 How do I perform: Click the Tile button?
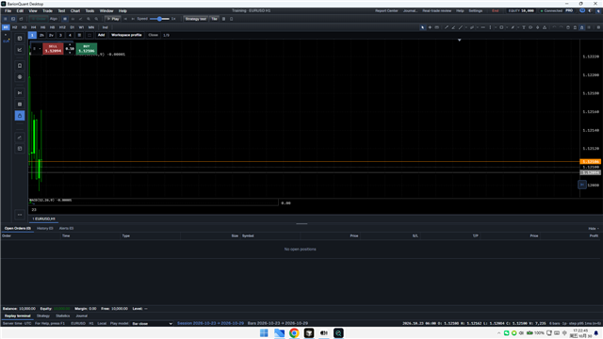pos(214,19)
